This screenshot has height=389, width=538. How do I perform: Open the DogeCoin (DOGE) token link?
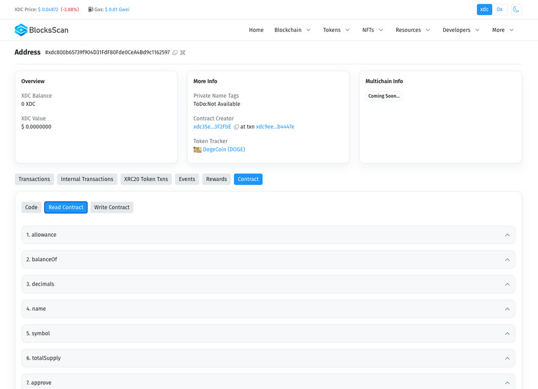coord(224,150)
